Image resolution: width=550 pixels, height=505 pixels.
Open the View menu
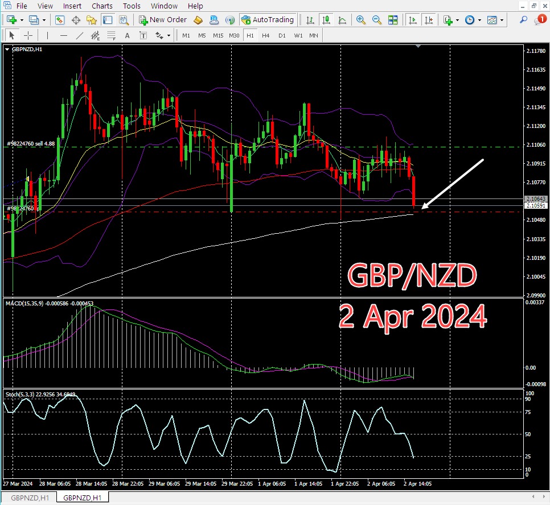(x=45, y=6)
